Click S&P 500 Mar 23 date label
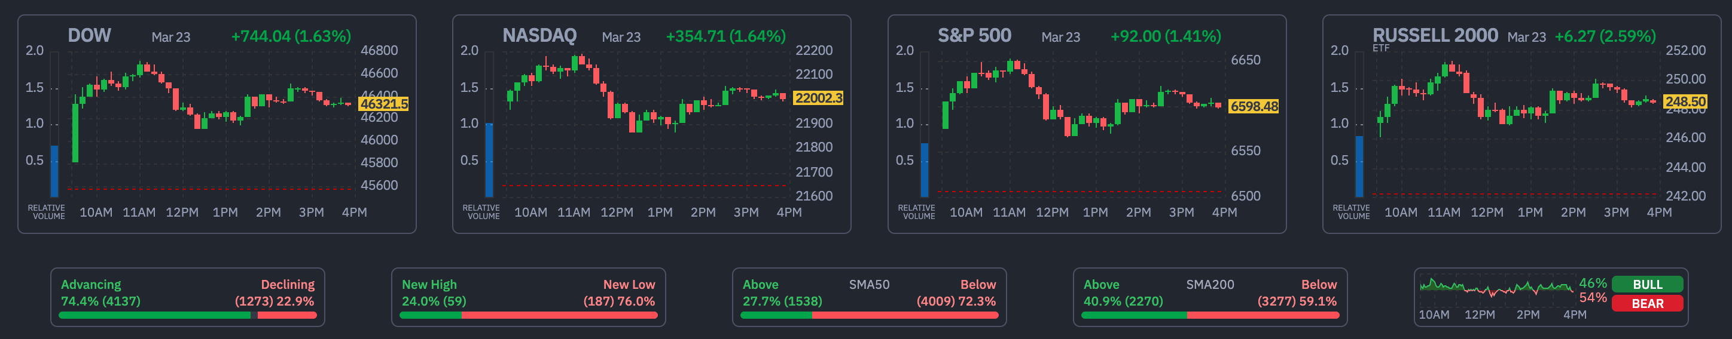The image size is (1732, 339). coord(1060,38)
